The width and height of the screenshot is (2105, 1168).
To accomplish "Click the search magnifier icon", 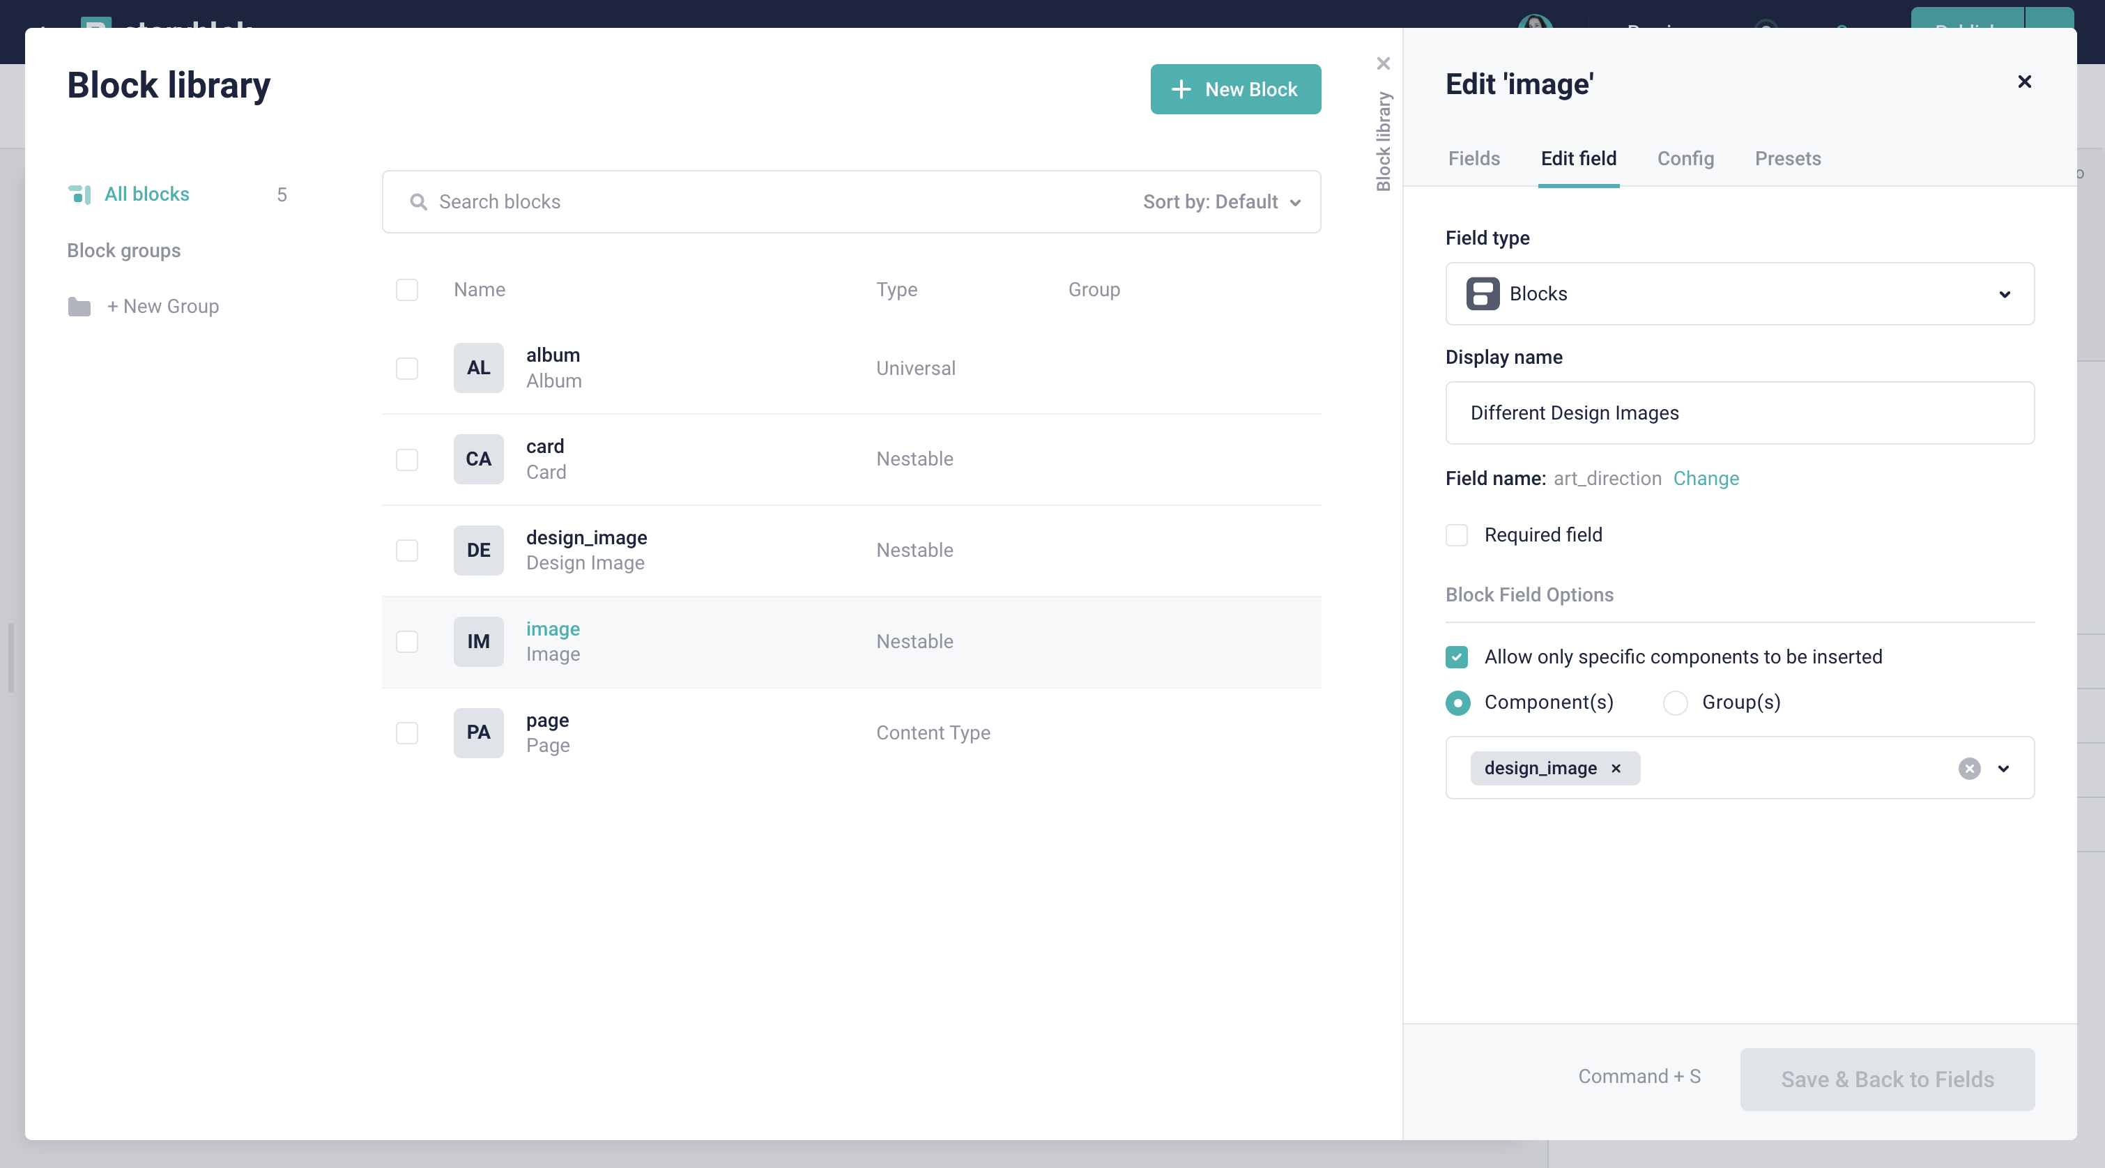I will [418, 201].
